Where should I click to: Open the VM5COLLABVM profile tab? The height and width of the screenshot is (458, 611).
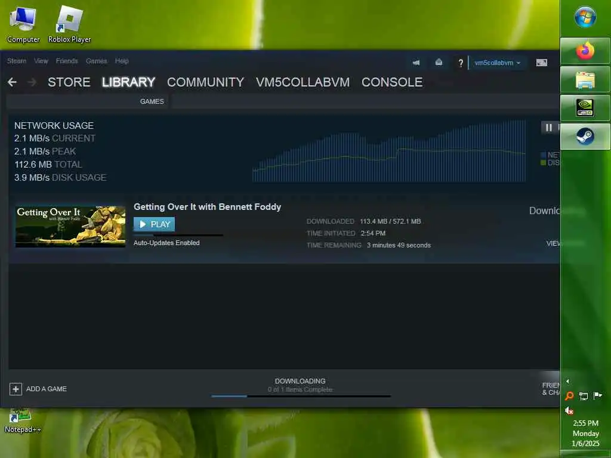[x=303, y=82]
